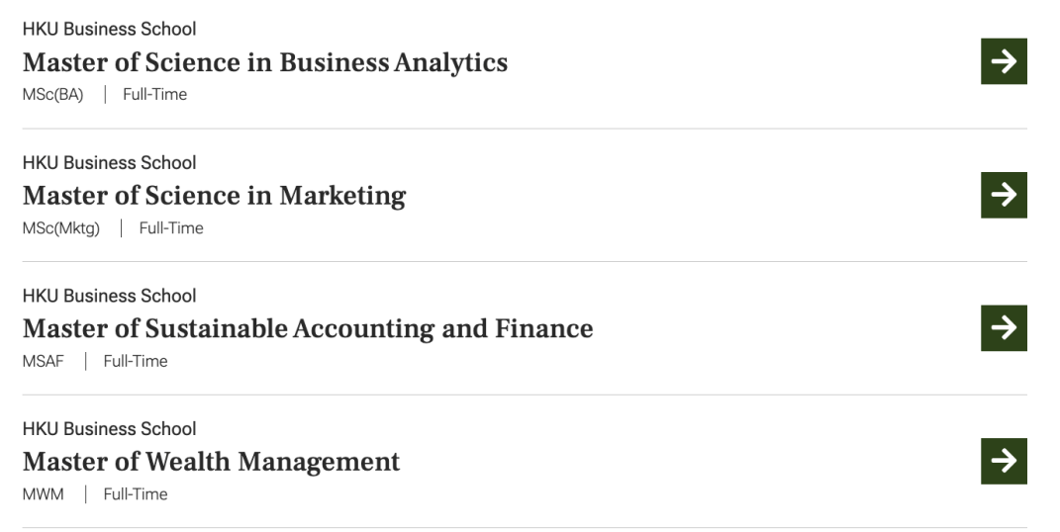This screenshot has width=1060, height=532.
Task: Click arrow icon for Master of Science in Marketing
Action: [1004, 195]
